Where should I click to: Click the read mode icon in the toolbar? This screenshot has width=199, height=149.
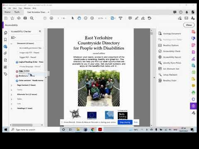[x=121, y=18]
